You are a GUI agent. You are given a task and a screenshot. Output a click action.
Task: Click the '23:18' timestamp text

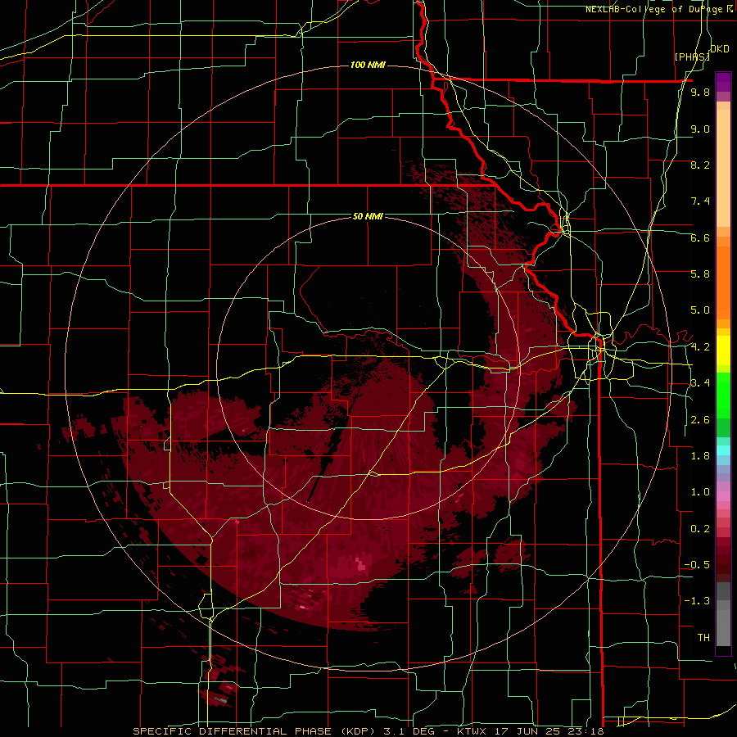pos(584,731)
